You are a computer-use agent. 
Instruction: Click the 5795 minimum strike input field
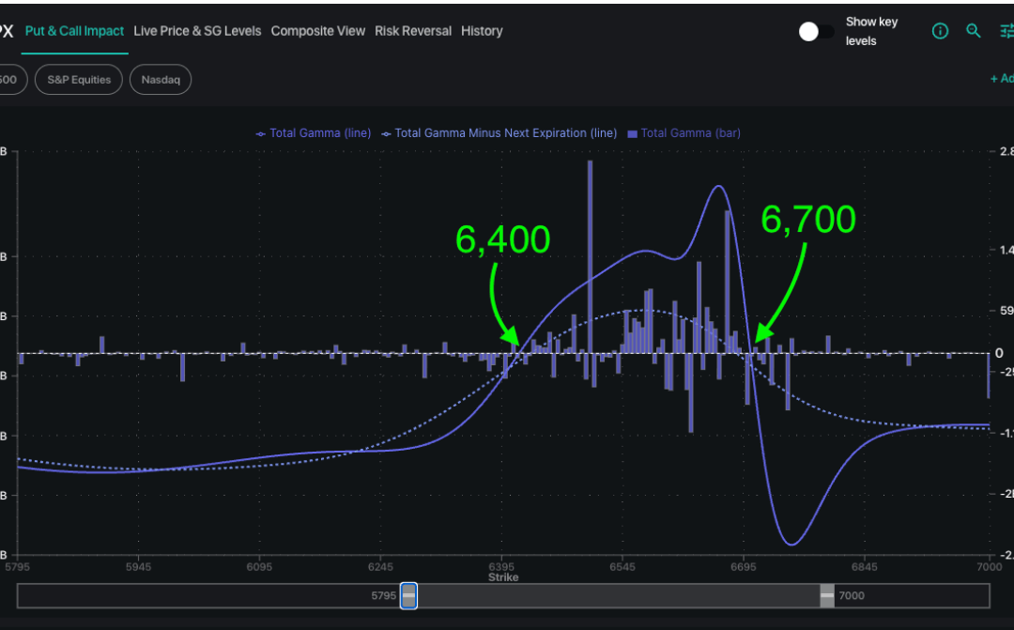coord(383,595)
